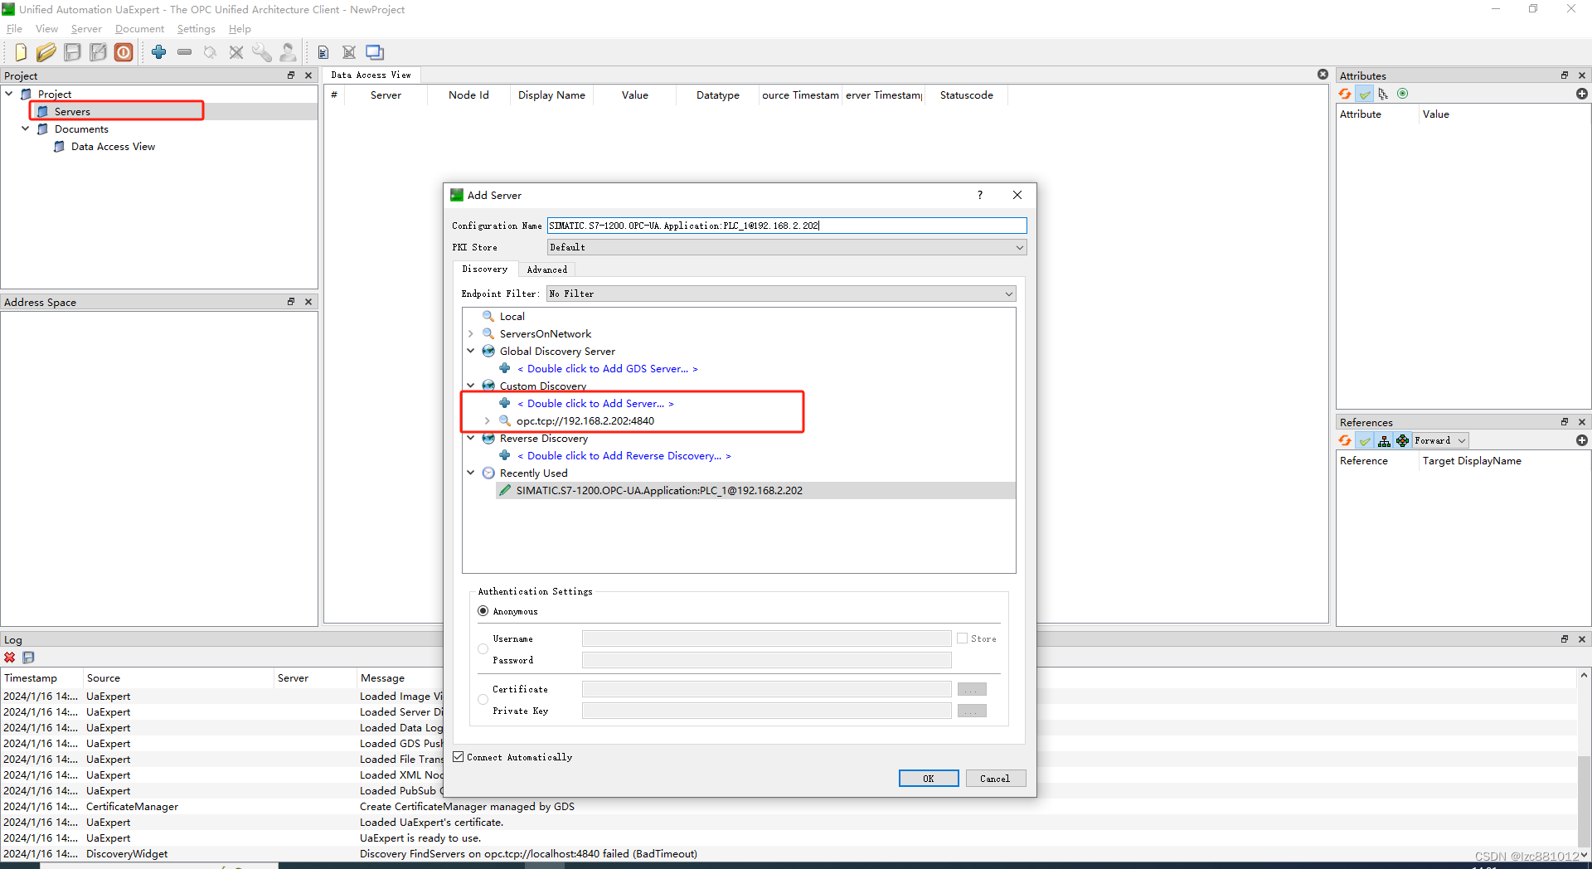Float the Project panel
This screenshot has height=869, width=1592.
coord(291,75)
